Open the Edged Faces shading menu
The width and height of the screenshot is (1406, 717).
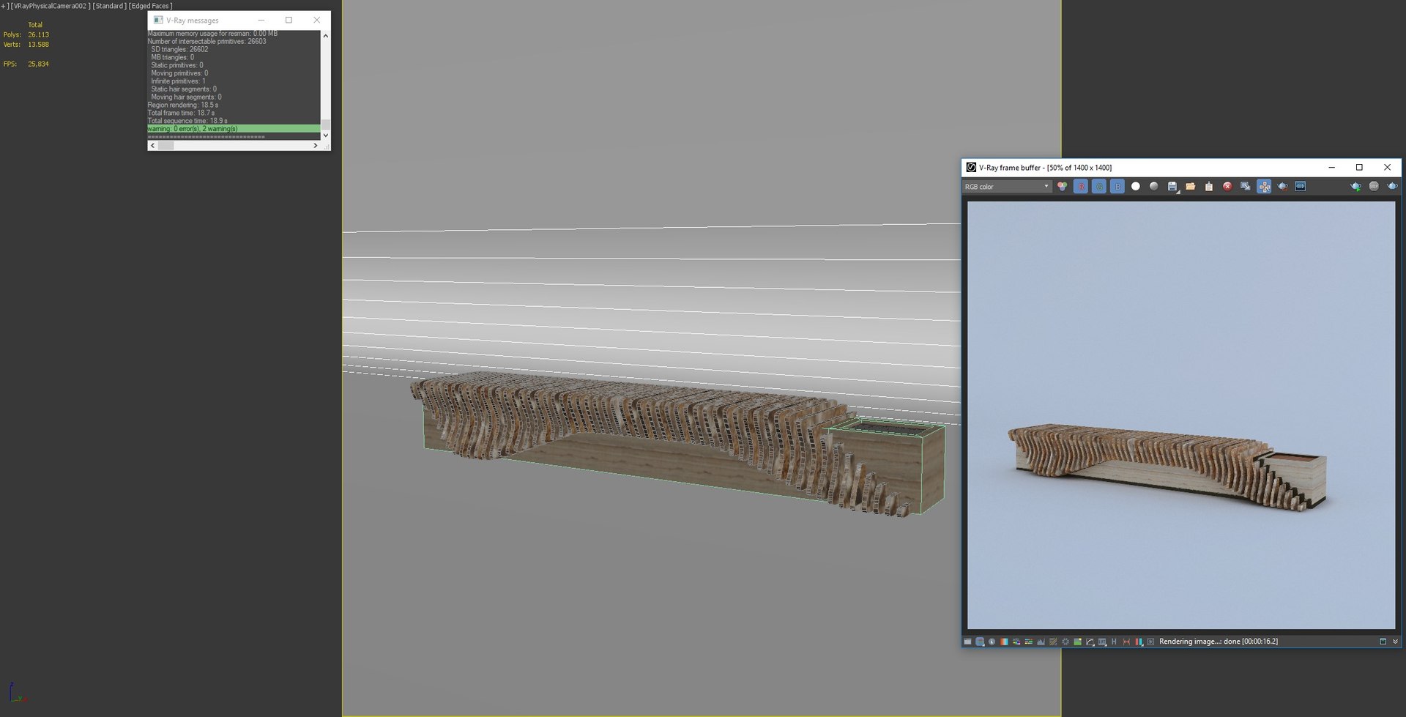click(151, 6)
